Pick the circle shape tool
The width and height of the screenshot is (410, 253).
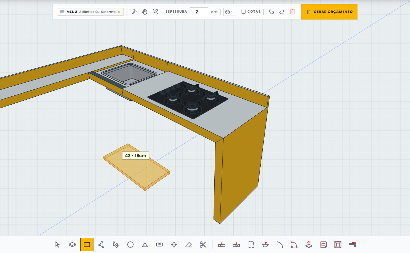[x=130, y=245]
